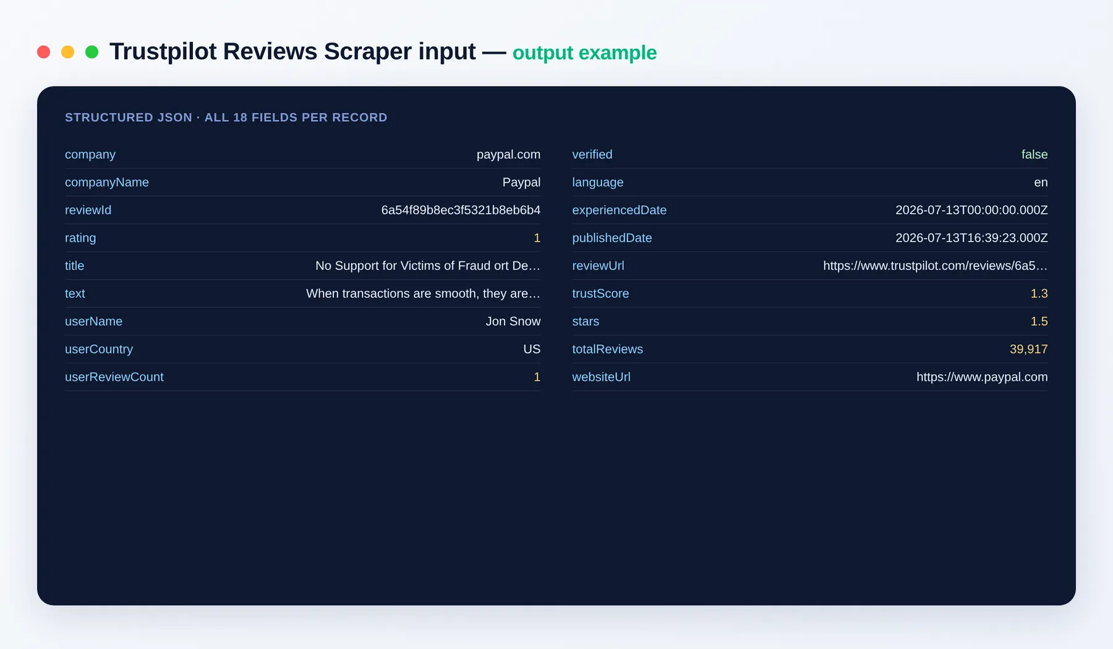Select the 'companyName' field label
This screenshot has width=1113, height=649.
pyautogui.click(x=107, y=182)
